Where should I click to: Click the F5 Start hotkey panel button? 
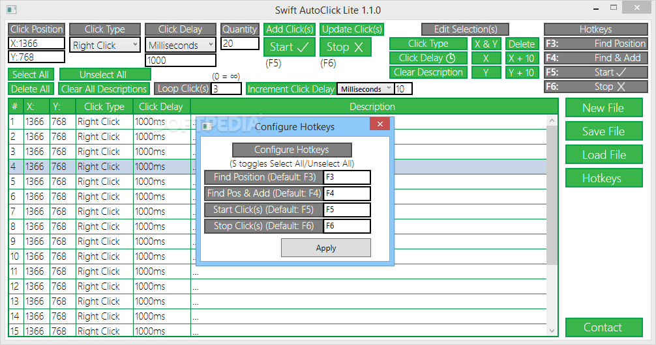coord(596,72)
